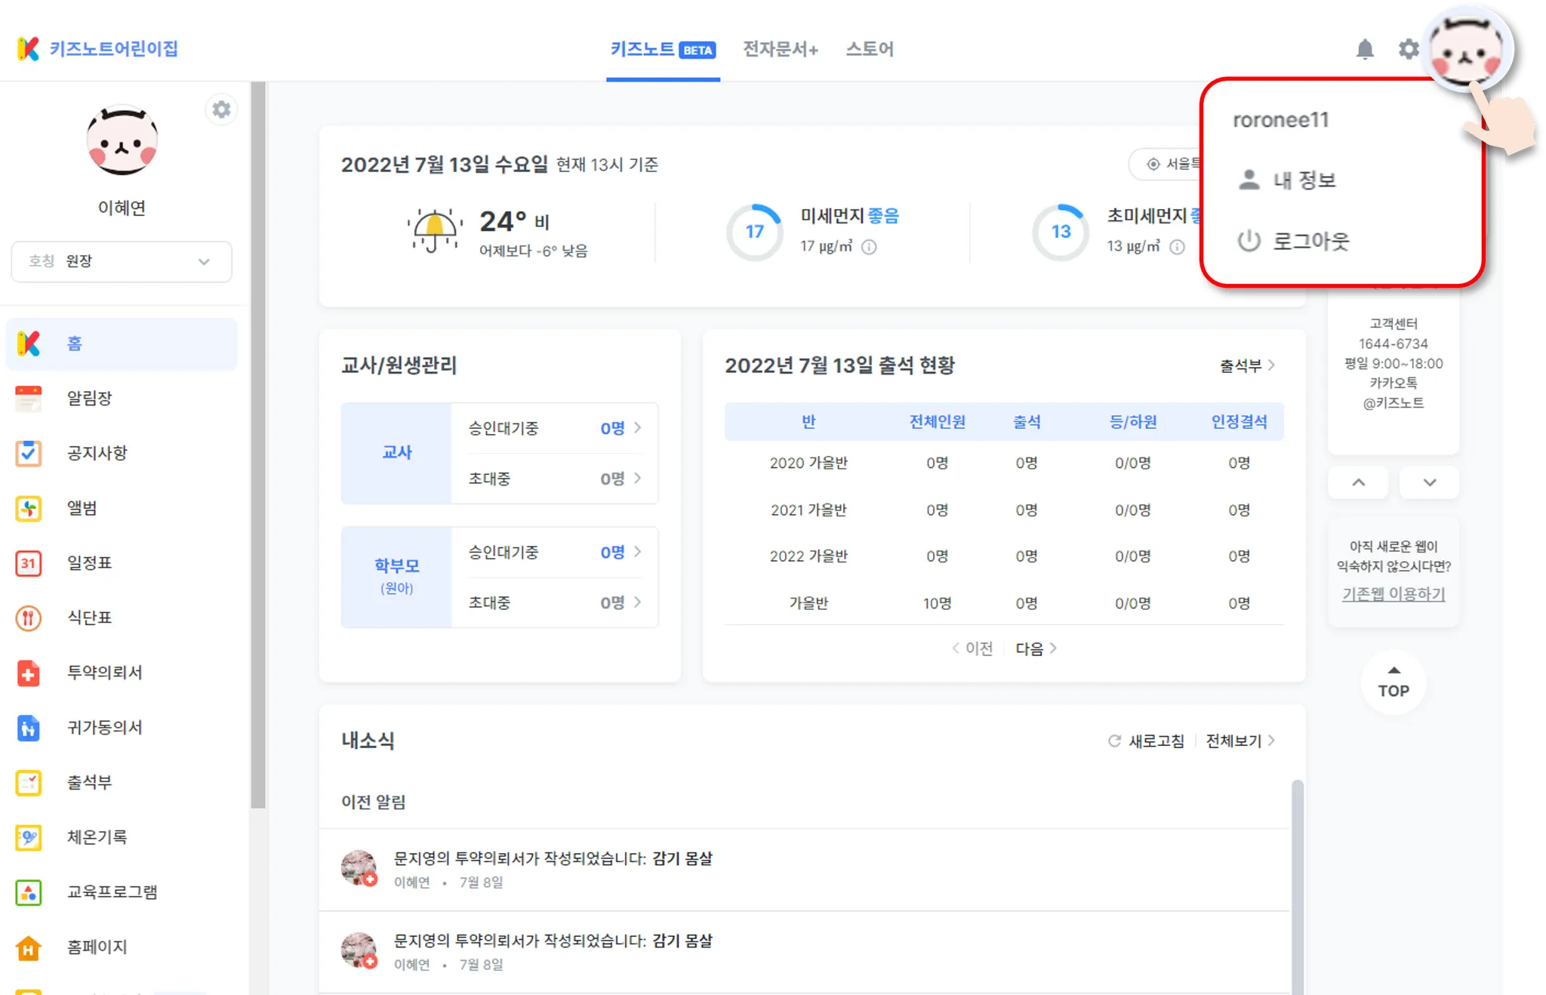Screen dimensions: 1546x995
Task: Expand 교사 승인대기중 row chevron
Action: pos(638,428)
